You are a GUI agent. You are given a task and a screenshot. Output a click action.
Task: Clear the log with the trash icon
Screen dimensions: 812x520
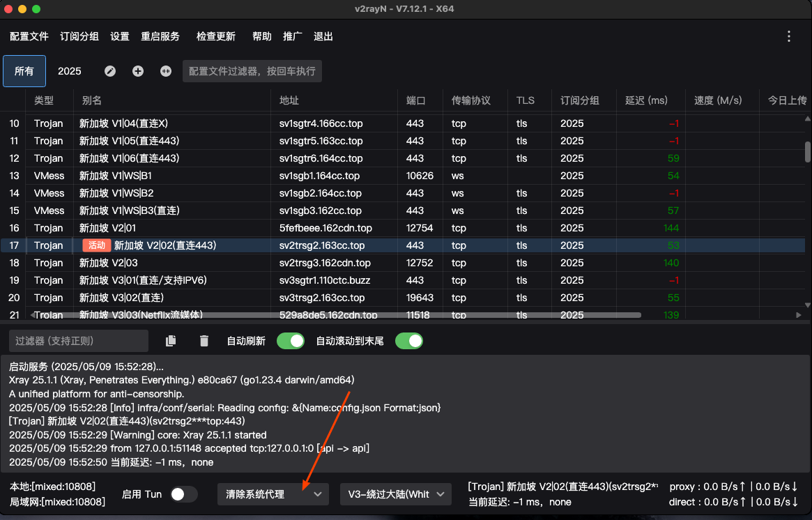coord(204,341)
